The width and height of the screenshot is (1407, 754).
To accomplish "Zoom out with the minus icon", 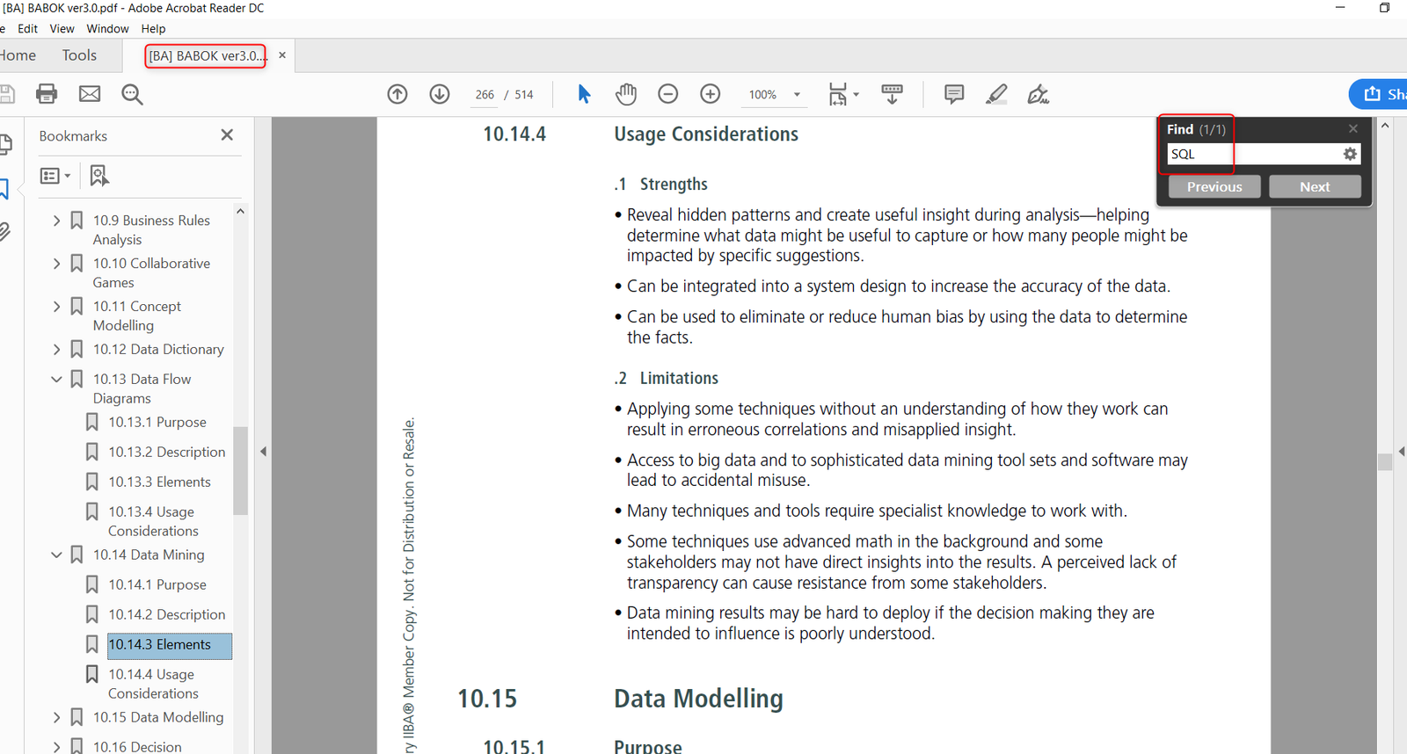I will click(668, 94).
